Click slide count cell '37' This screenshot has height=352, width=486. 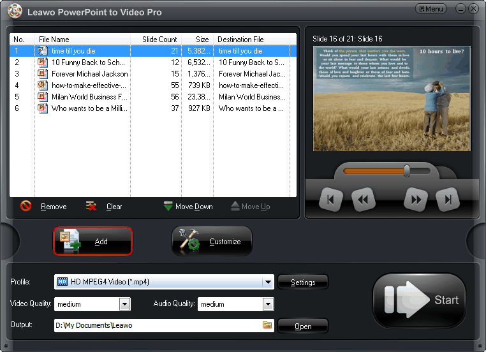tap(175, 108)
